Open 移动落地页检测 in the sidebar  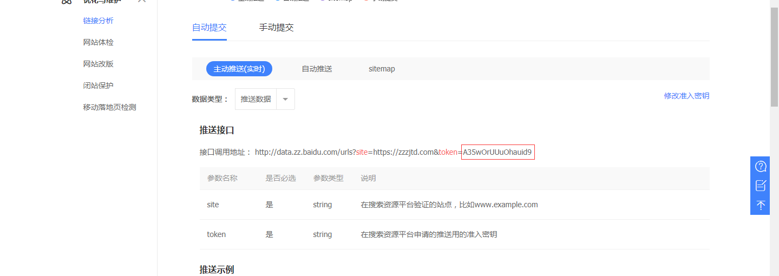tap(109, 107)
